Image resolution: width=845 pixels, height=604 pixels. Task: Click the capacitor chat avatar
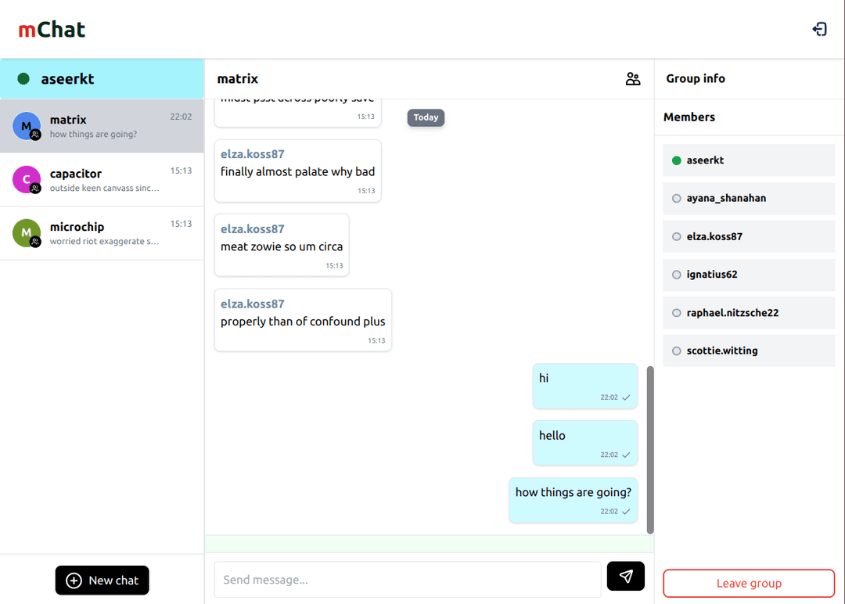coord(27,180)
